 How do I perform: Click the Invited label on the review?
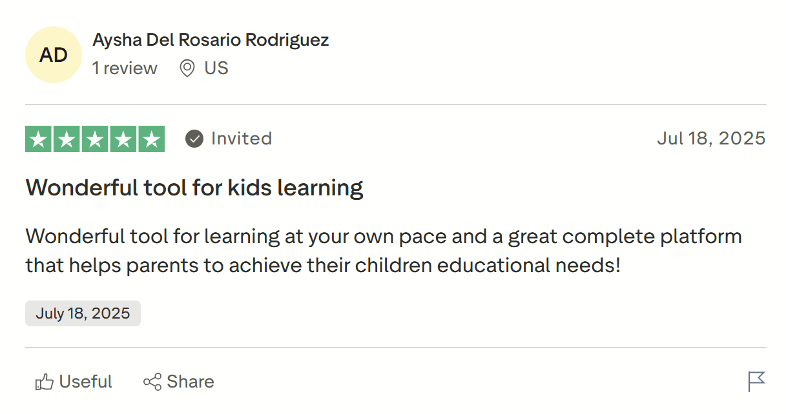coord(242,138)
